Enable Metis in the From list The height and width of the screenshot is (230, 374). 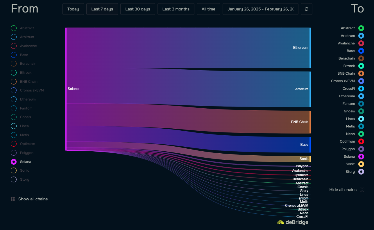pyautogui.click(x=14, y=135)
